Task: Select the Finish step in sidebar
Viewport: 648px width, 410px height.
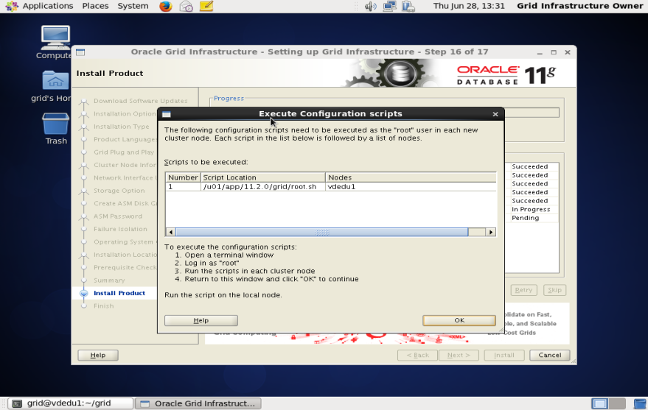Action: (103, 305)
